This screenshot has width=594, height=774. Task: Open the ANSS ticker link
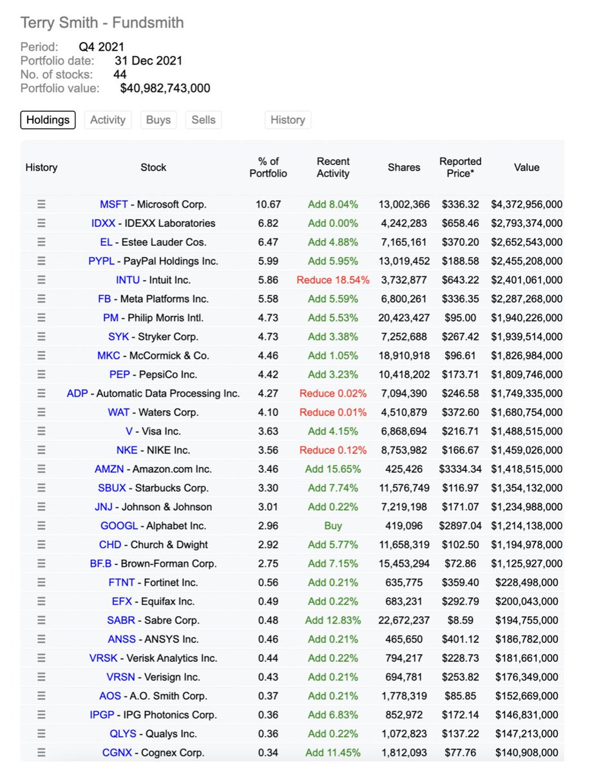pyautogui.click(x=122, y=640)
